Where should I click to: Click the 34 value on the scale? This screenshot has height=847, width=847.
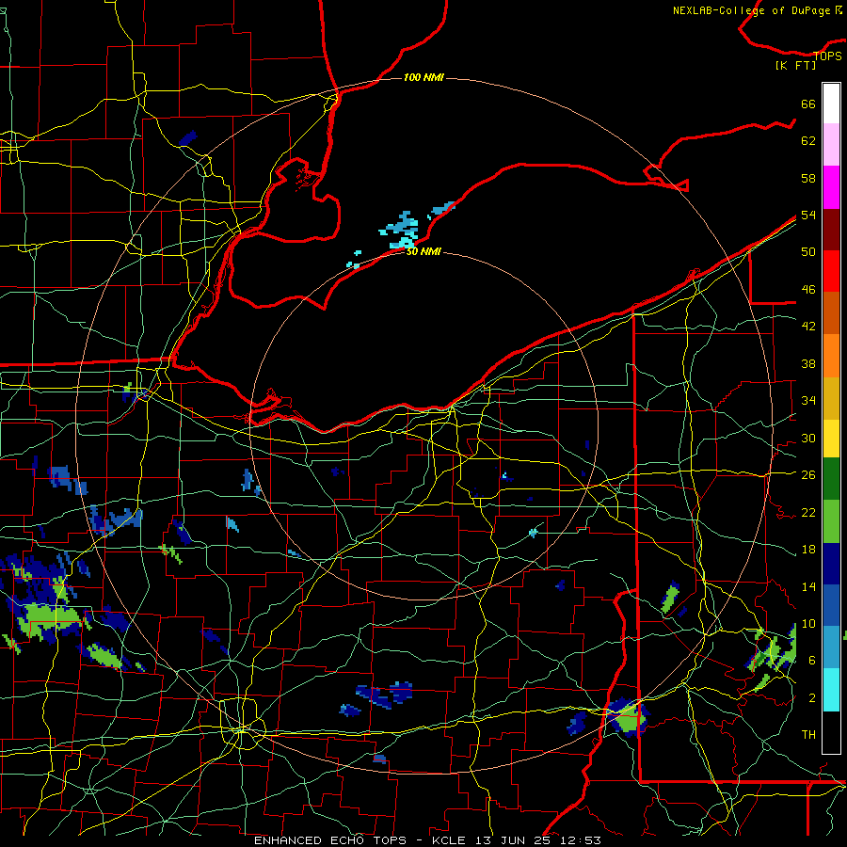click(x=808, y=401)
